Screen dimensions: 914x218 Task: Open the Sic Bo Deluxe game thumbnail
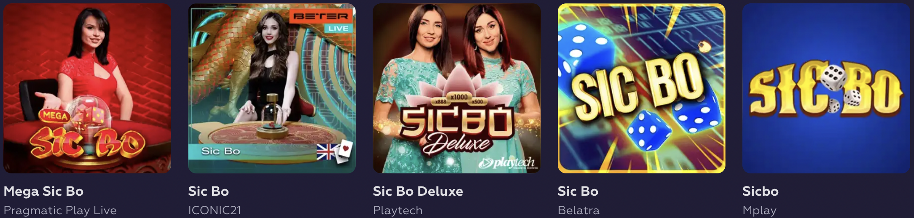(457, 88)
